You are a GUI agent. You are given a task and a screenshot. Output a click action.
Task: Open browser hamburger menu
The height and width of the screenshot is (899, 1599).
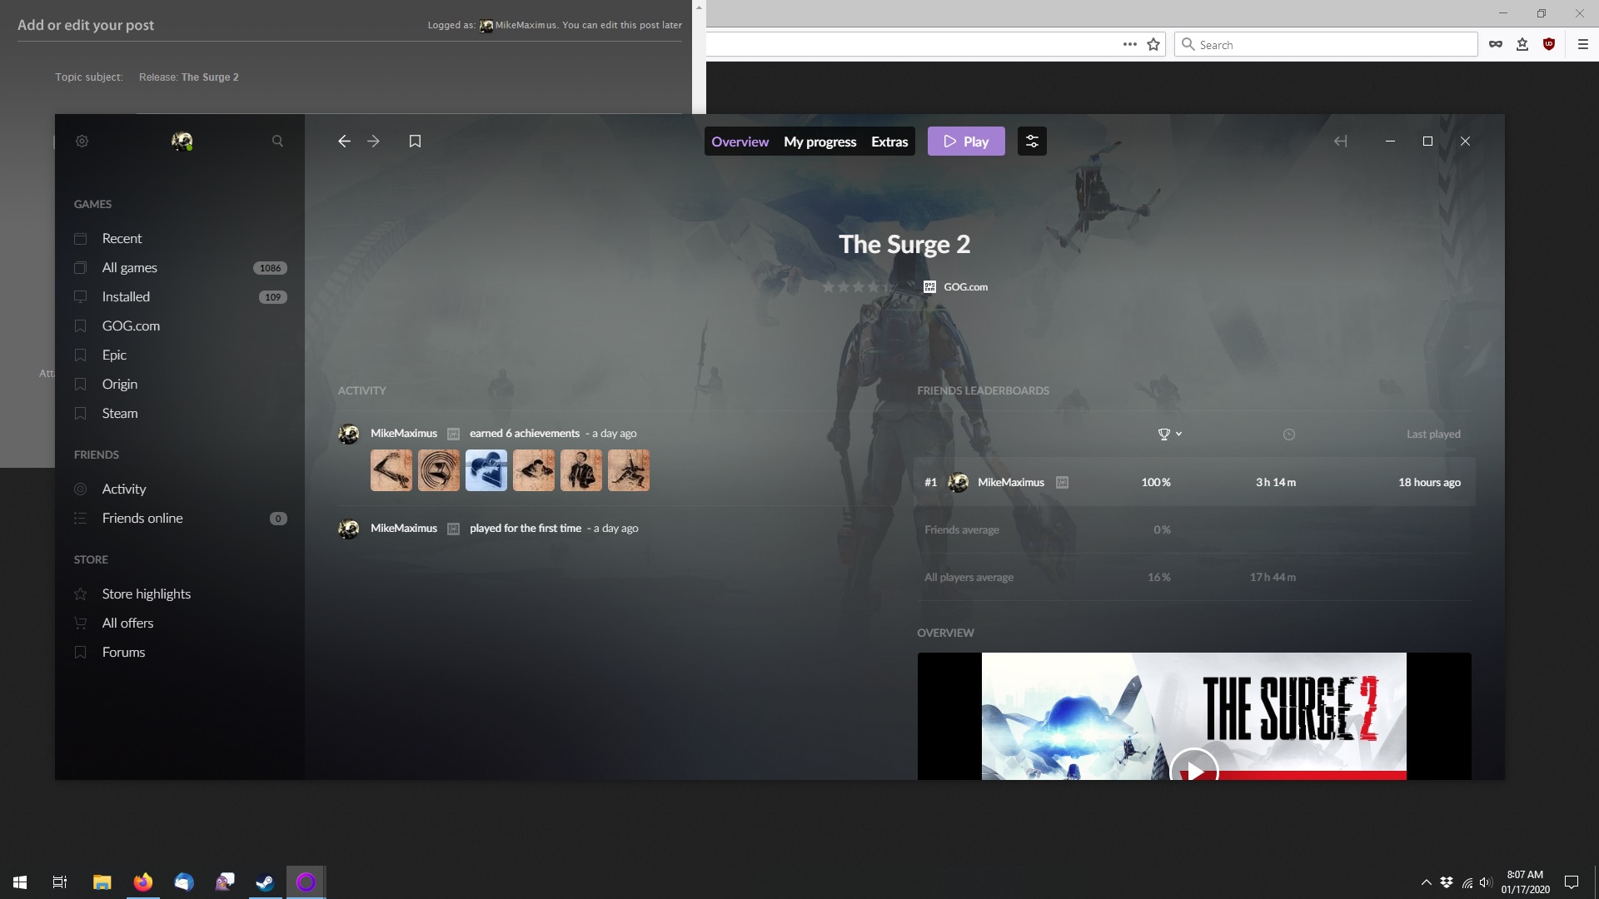[x=1583, y=45]
